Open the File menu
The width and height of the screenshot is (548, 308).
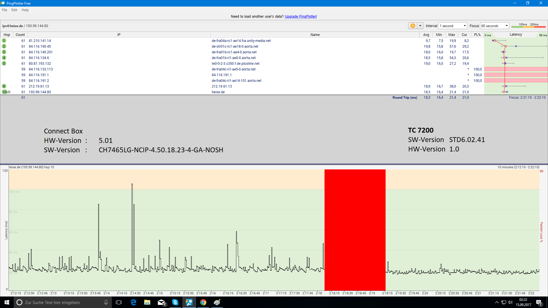[x=5, y=10]
